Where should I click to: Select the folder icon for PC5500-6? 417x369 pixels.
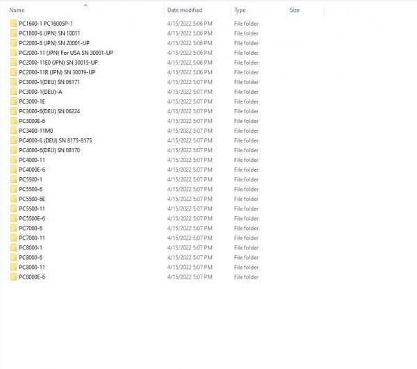click(x=14, y=189)
